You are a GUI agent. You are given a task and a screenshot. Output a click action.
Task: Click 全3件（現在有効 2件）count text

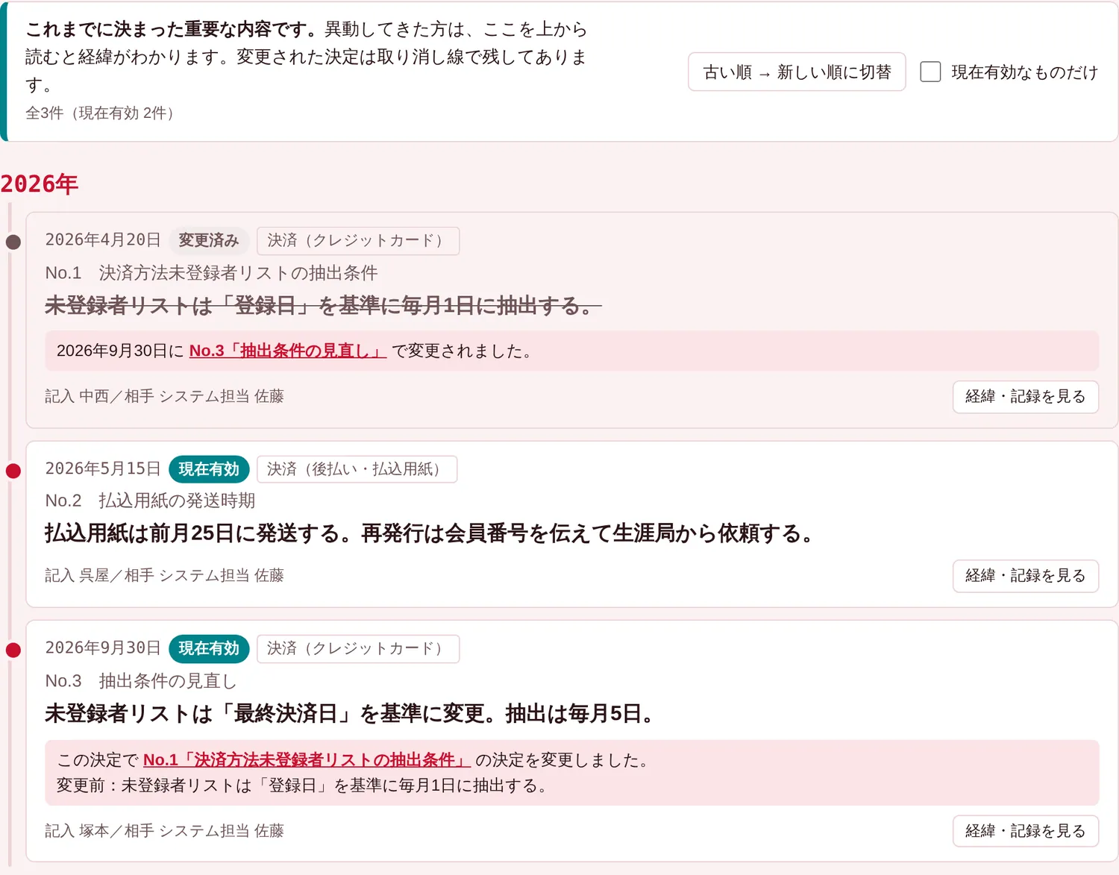(104, 113)
